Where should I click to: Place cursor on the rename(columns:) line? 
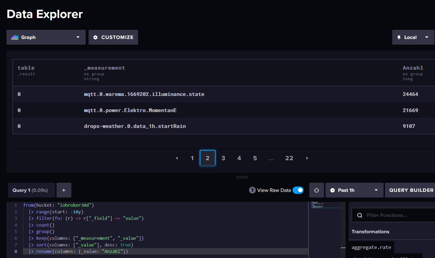(78, 251)
